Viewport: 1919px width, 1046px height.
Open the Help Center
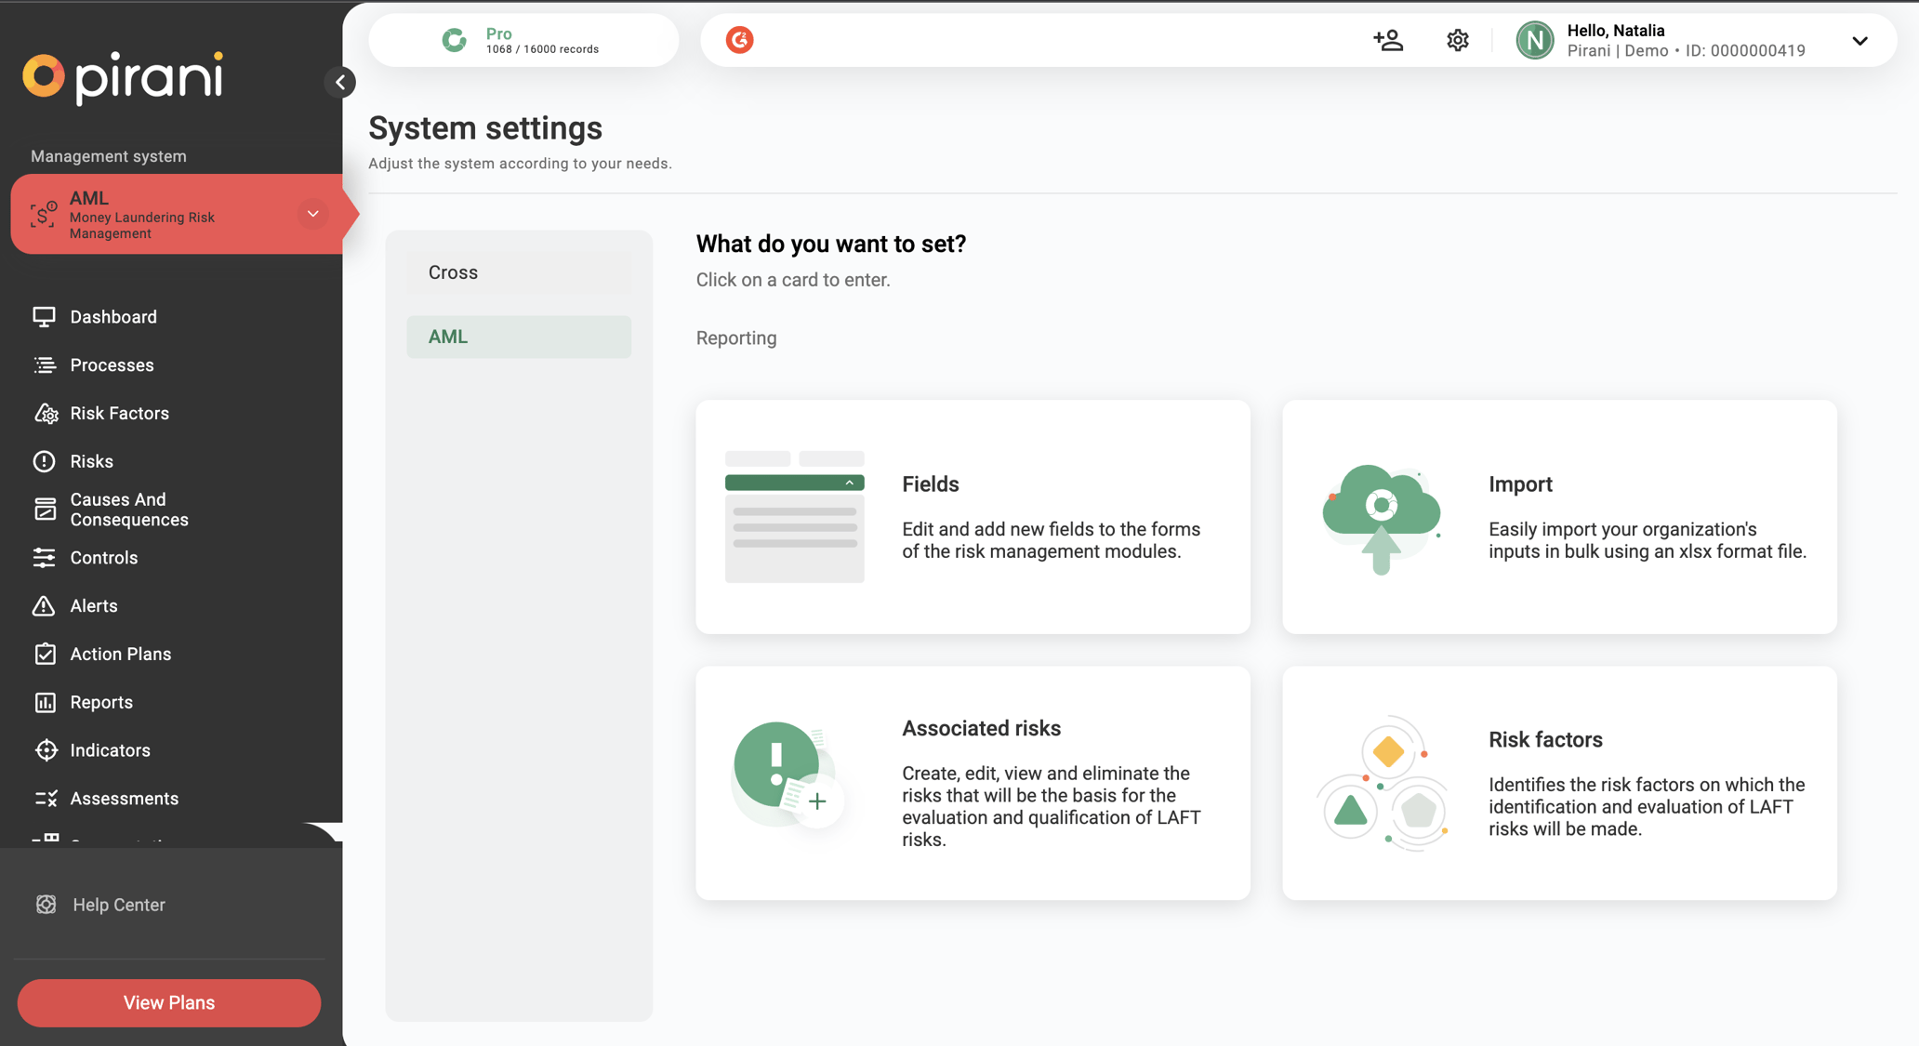119,904
